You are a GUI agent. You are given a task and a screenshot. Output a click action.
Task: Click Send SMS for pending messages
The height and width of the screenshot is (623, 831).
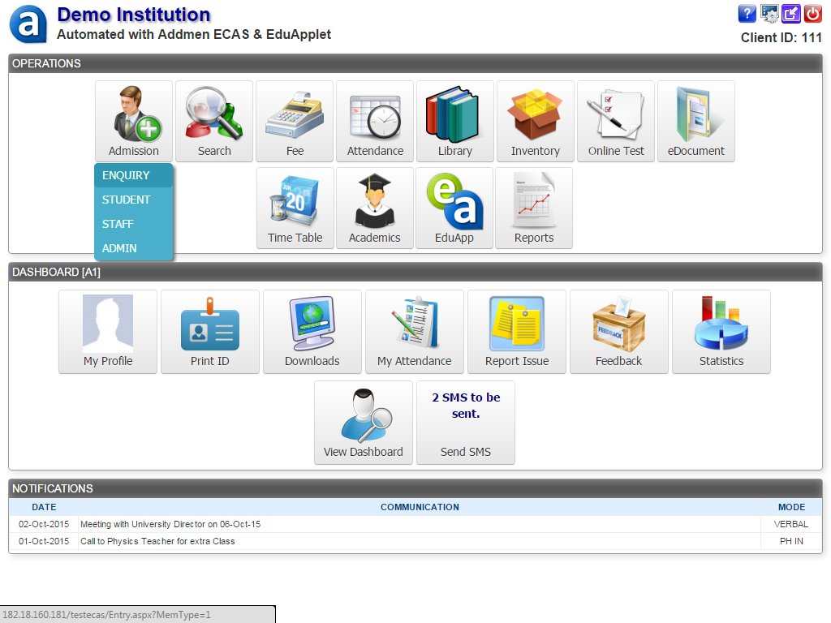coord(465,422)
